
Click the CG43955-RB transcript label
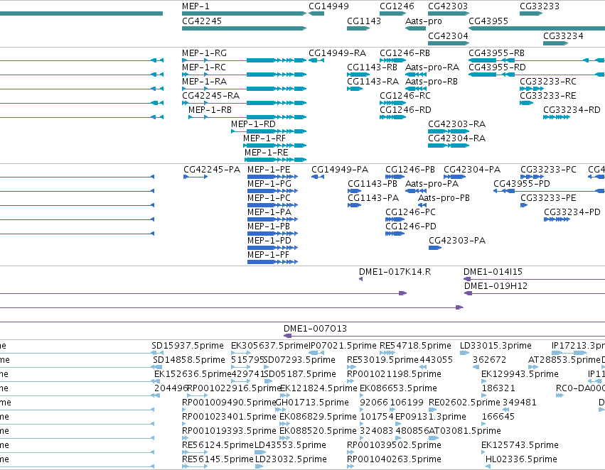point(496,53)
